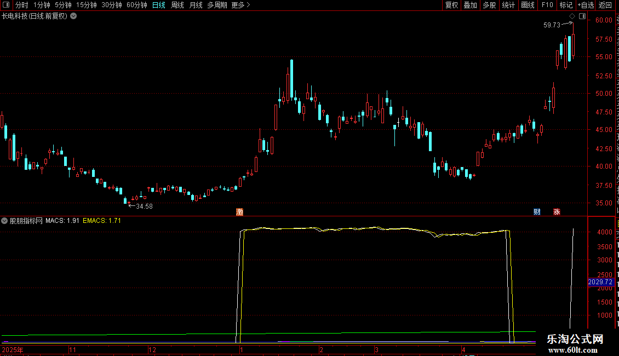This screenshot has height=356, width=619.
Task: Click the 涨 event marker
Action: (557, 212)
